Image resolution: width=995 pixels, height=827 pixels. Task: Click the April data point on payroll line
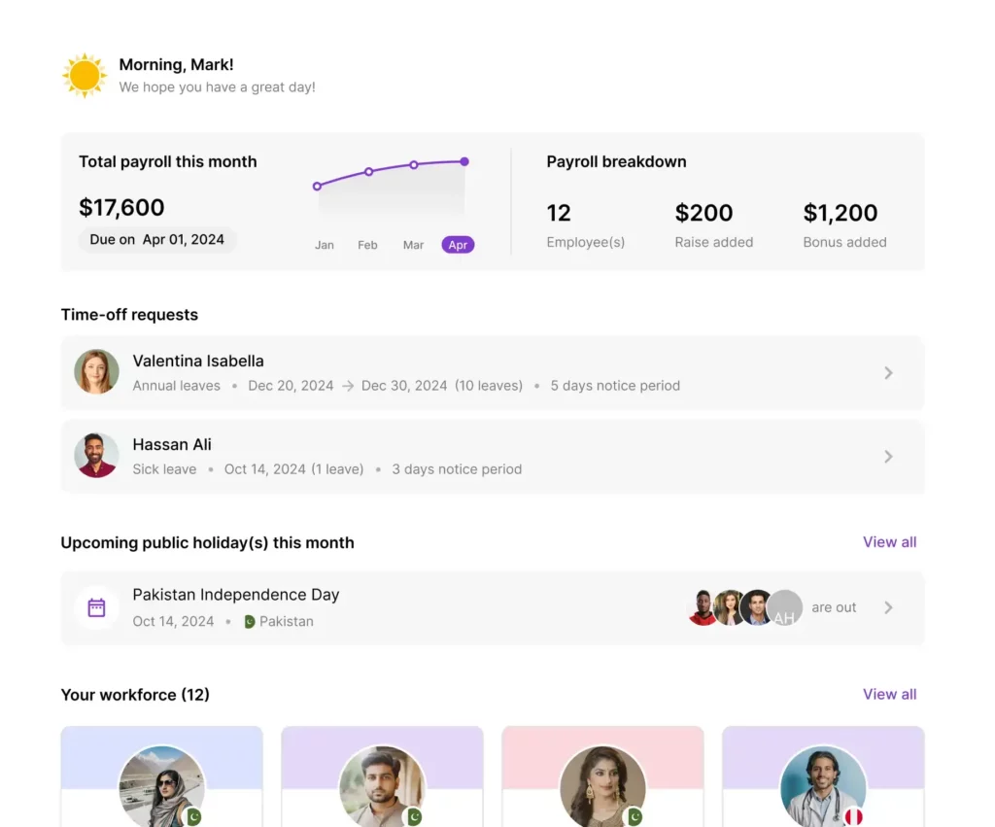(464, 161)
